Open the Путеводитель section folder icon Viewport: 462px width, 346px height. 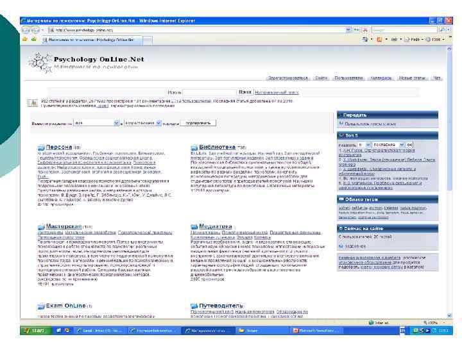pyautogui.click(x=194, y=306)
